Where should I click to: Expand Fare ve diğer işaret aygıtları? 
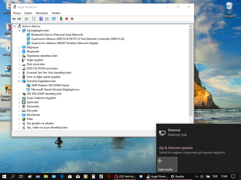[19, 77]
